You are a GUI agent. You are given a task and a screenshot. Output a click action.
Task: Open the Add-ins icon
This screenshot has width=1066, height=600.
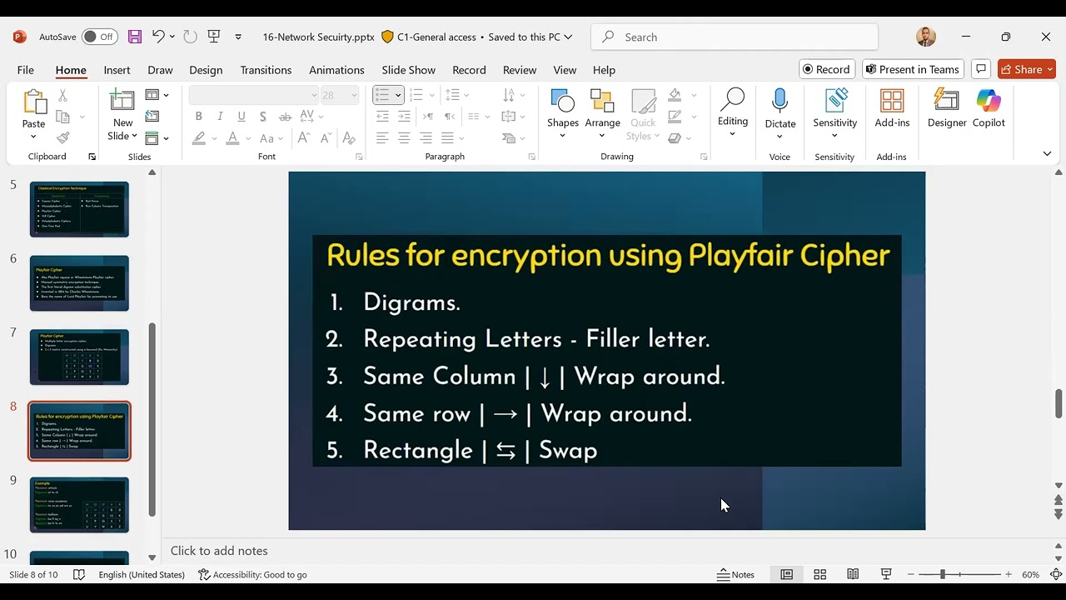pyautogui.click(x=892, y=108)
